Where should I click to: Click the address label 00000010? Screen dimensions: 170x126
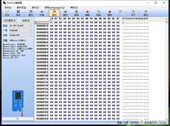[42, 26]
